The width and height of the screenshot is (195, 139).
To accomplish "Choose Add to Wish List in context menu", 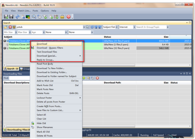I will pyautogui.click(x=56, y=81).
